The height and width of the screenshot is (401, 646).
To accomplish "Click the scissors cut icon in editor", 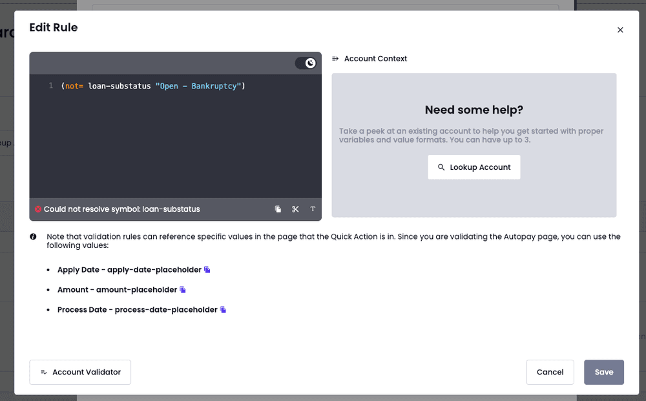I will pos(295,209).
